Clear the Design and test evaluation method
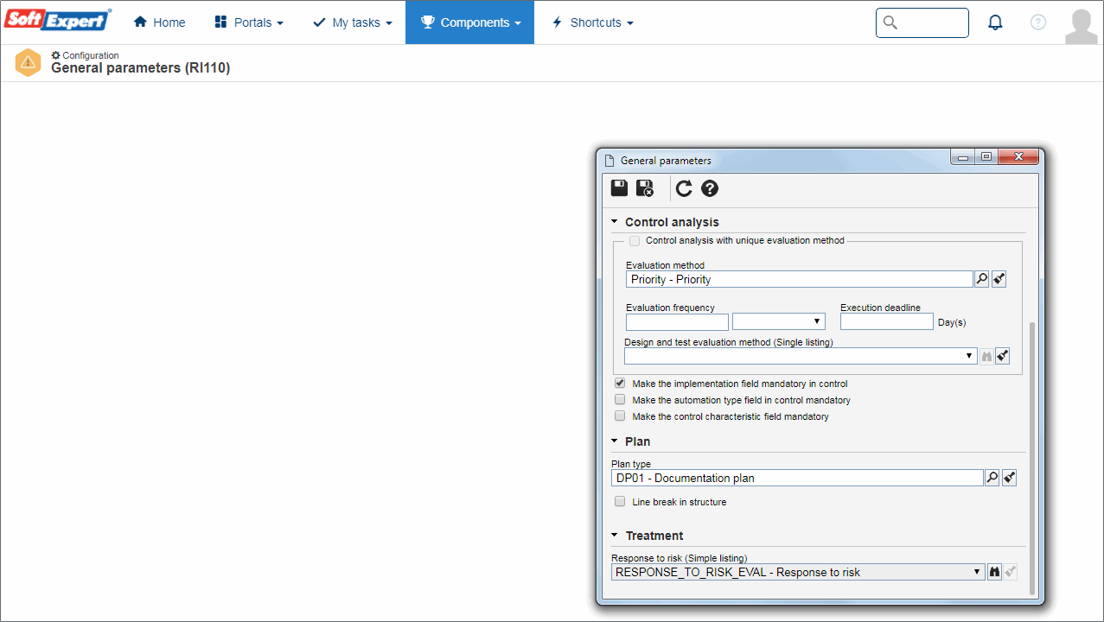 coord(1003,356)
